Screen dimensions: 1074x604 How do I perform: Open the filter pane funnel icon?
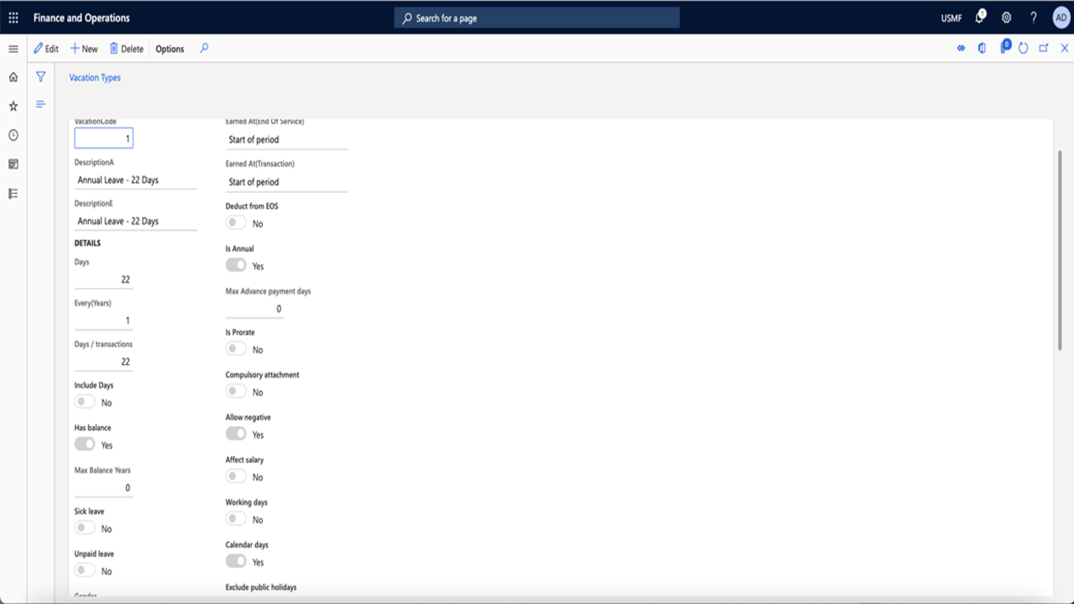(x=40, y=76)
